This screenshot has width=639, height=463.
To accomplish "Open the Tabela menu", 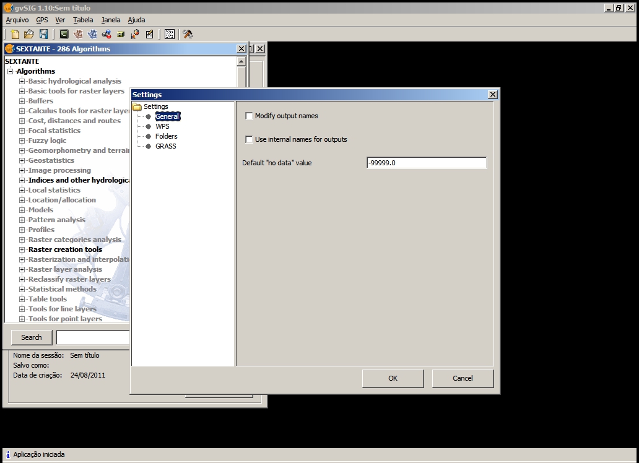I will click(x=83, y=20).
